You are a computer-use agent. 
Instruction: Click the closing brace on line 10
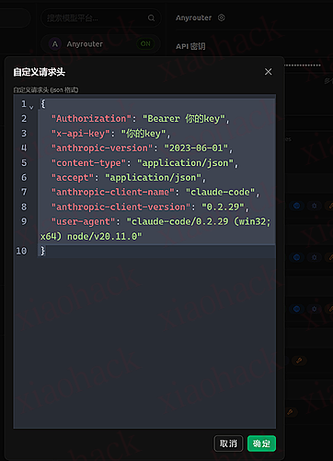point(43,251)
